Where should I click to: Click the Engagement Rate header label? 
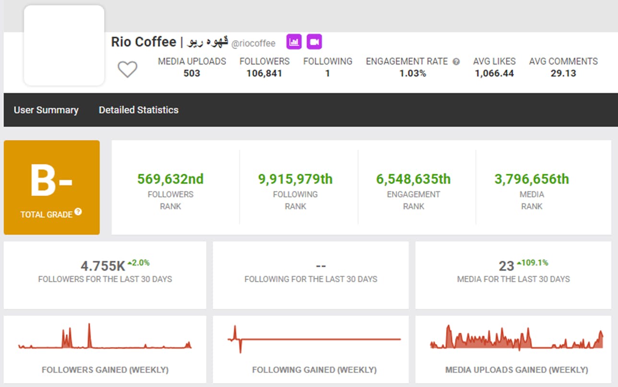click(x=407, y=61)
